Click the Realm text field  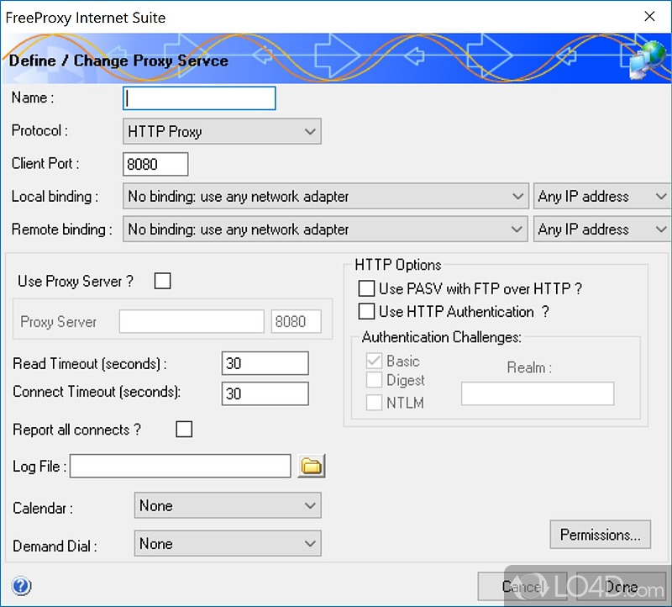point(538,393)
